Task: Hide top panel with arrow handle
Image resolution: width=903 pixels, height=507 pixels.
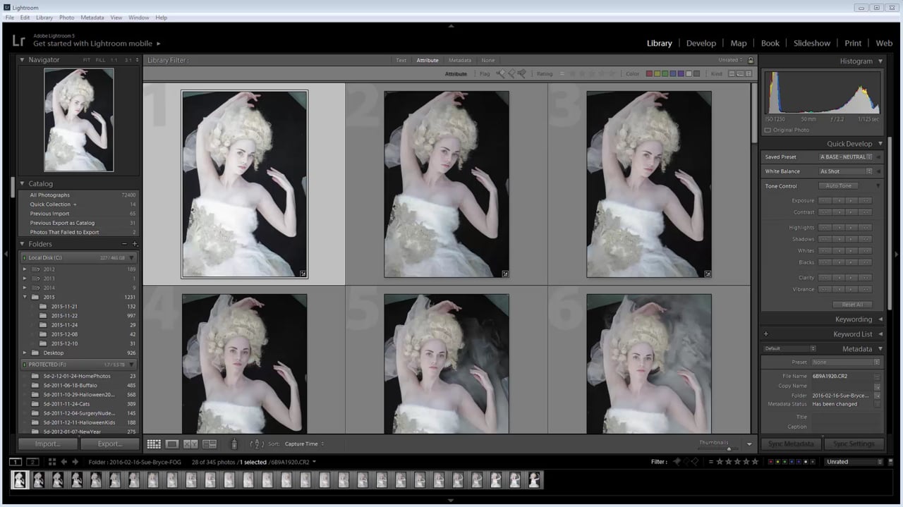Action: click(x=451, y=26)
